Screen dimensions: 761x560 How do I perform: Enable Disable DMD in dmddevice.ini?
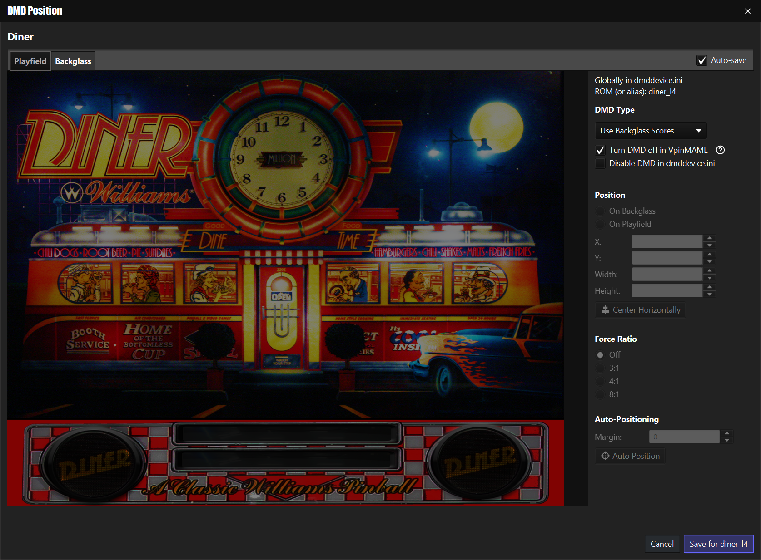[600, 163]
